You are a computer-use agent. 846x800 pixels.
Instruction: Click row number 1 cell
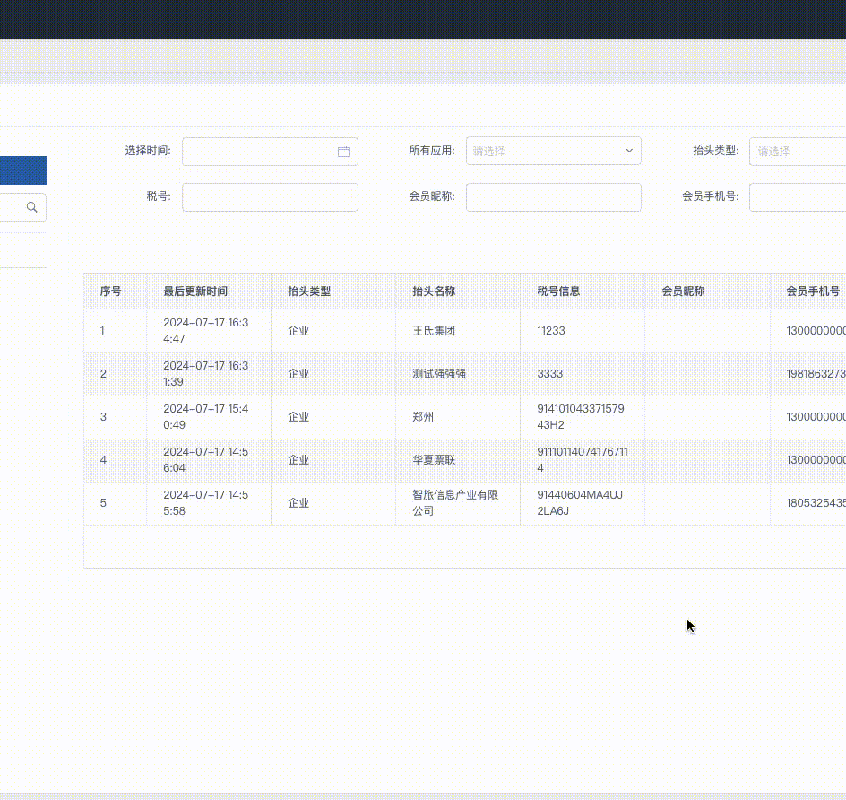point(102,331)
